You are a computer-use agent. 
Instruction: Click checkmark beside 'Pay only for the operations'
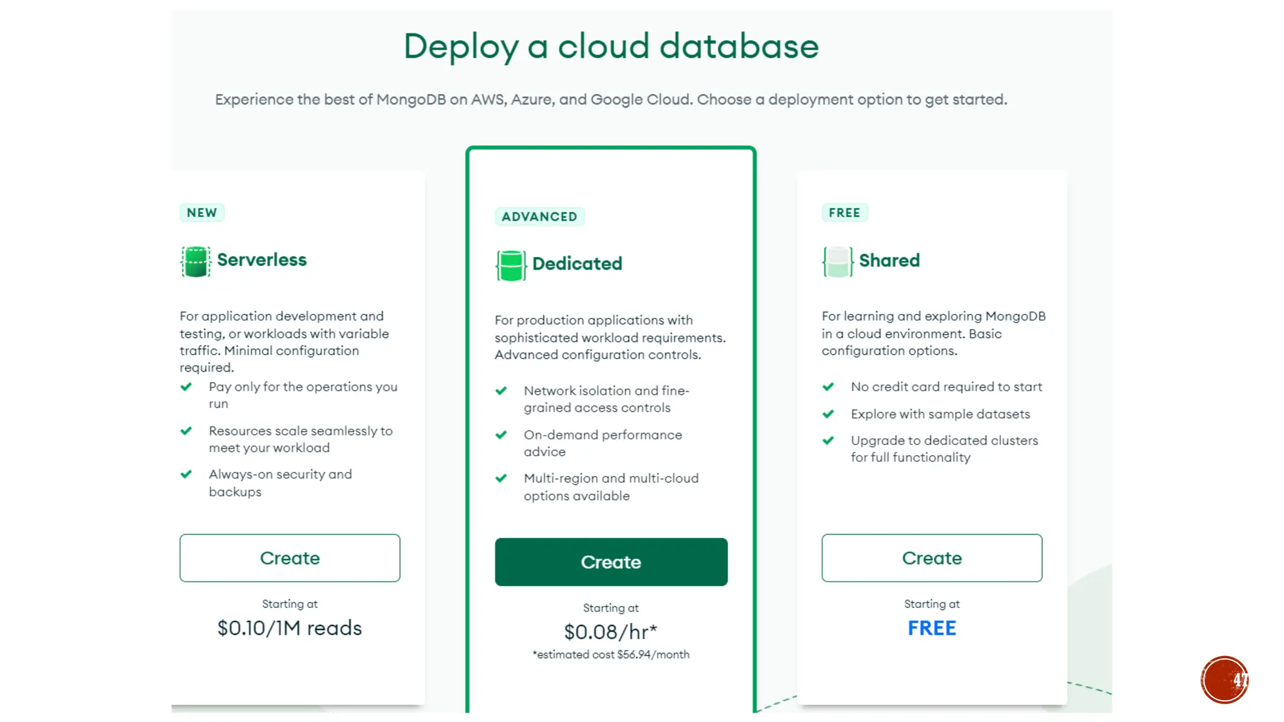[x=186, y=387]
